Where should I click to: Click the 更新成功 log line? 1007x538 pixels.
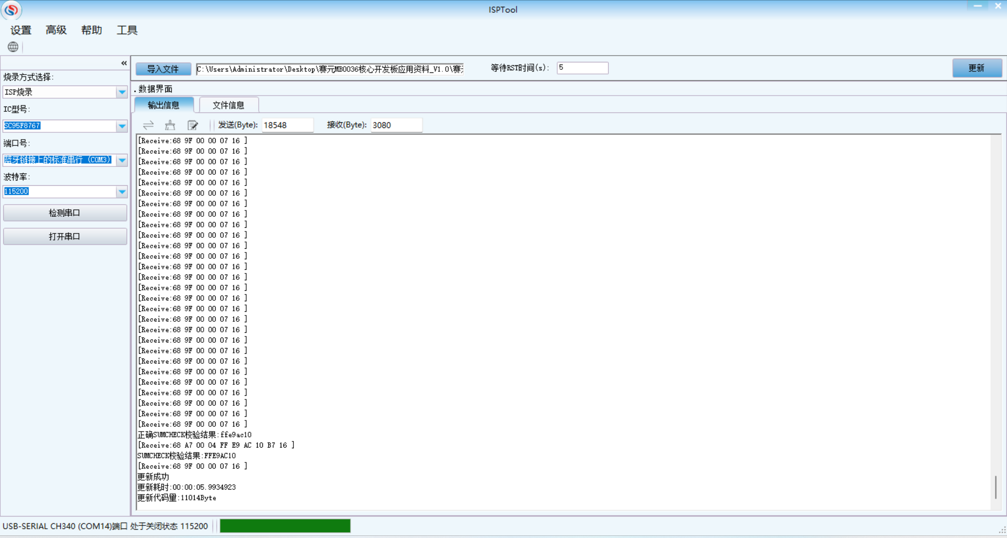click(153, 477)
